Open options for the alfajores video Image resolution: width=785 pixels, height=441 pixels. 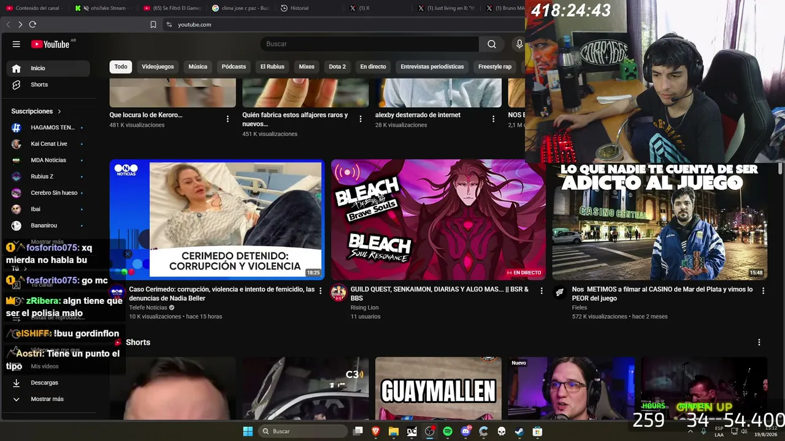(361, 119)
